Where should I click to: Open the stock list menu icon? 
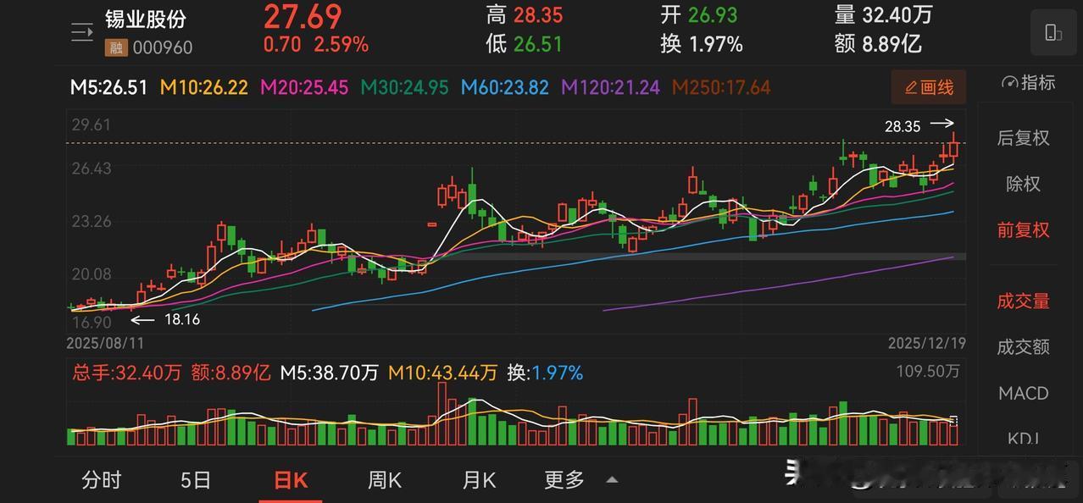82,33
